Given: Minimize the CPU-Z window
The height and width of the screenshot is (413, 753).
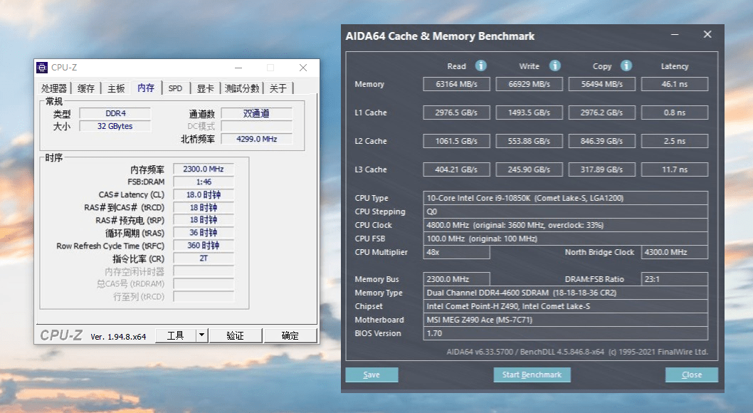Looking at the screenshot, I should coord(238,68).
